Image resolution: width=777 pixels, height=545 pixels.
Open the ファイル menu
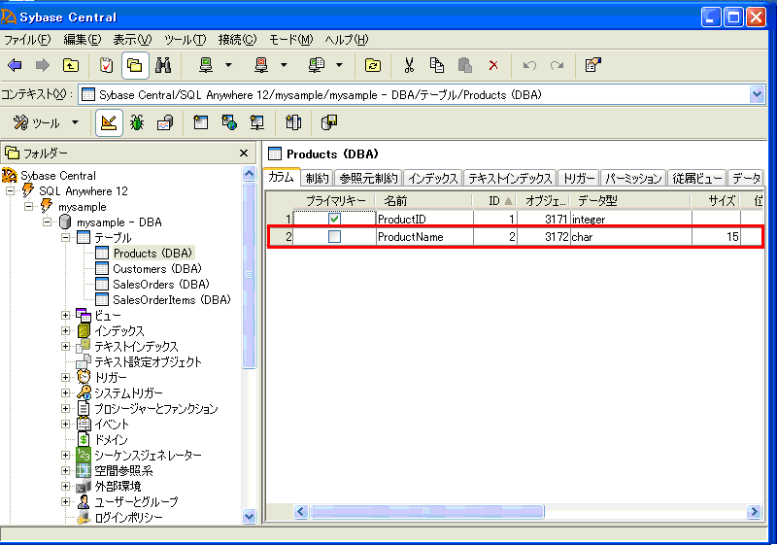(27, 40)
